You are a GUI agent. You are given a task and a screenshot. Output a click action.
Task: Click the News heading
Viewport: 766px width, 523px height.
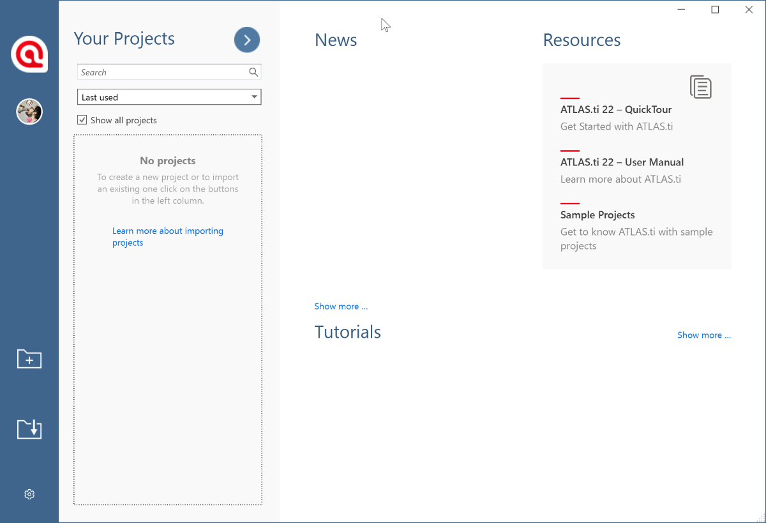(336, 40)
